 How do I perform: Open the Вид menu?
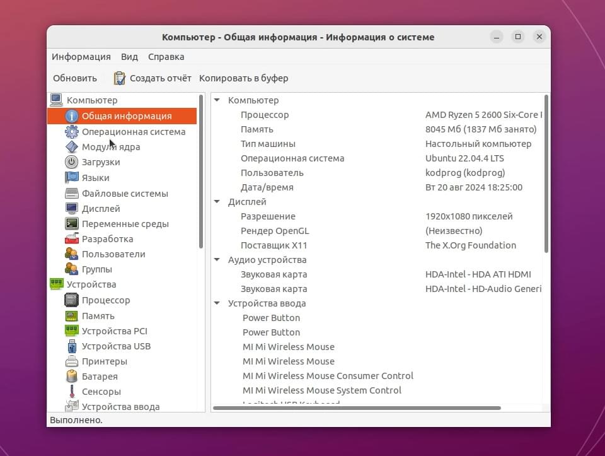(x=129, y=57)
